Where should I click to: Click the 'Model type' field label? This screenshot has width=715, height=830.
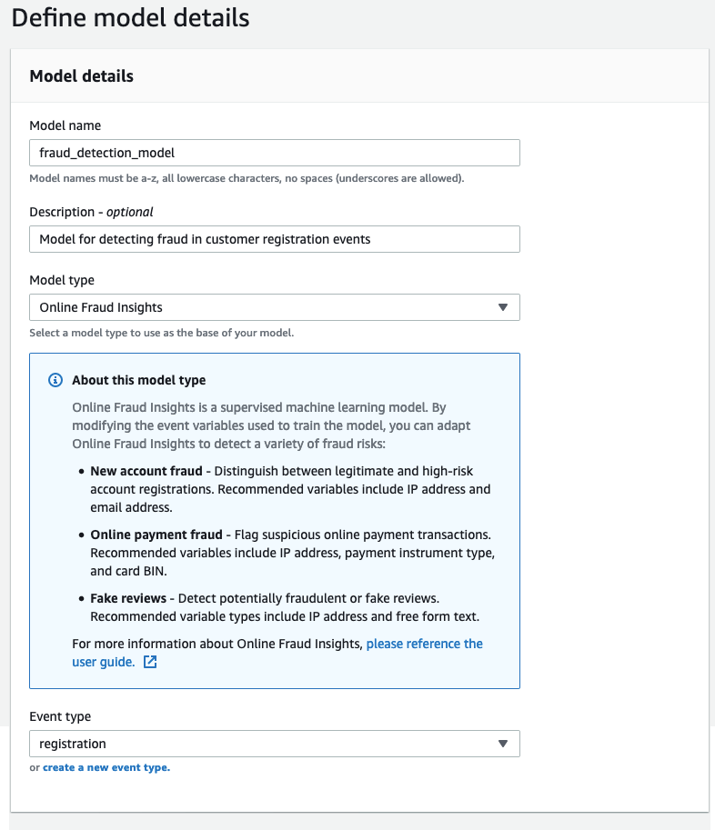coord(62,280)
